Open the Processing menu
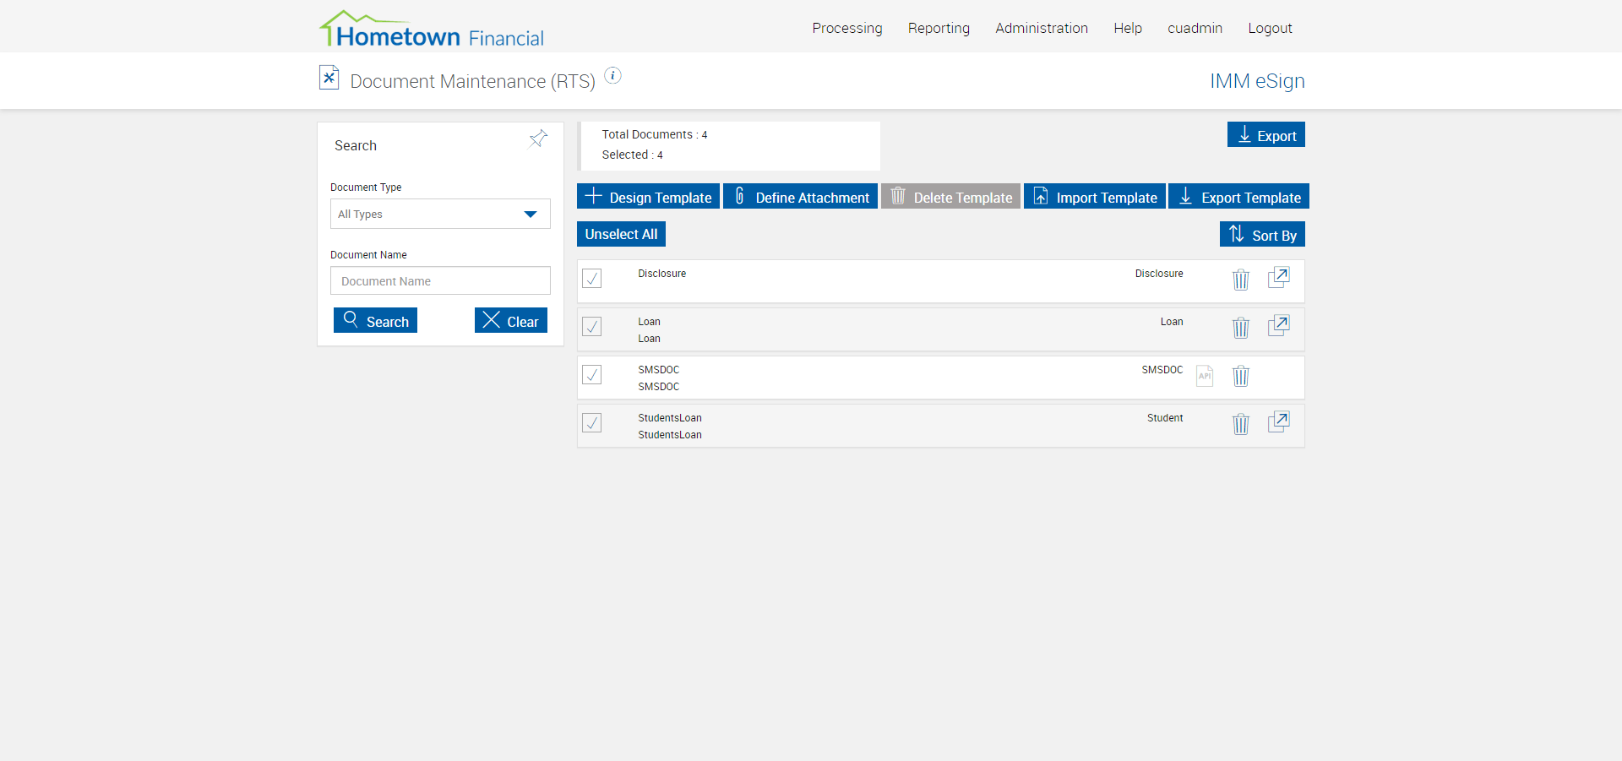The width and height of the screenshot is (1622, 761). (x=847, y=28)
